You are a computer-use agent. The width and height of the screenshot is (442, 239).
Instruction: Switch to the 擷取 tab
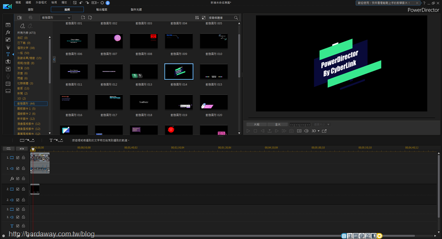(x=31, y=9)
